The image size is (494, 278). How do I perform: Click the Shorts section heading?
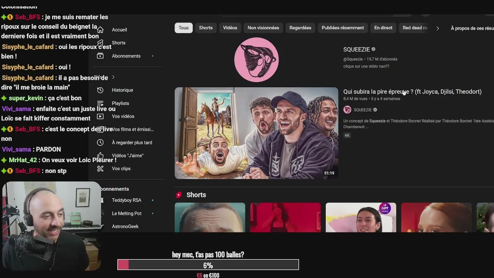coord(196,195)
